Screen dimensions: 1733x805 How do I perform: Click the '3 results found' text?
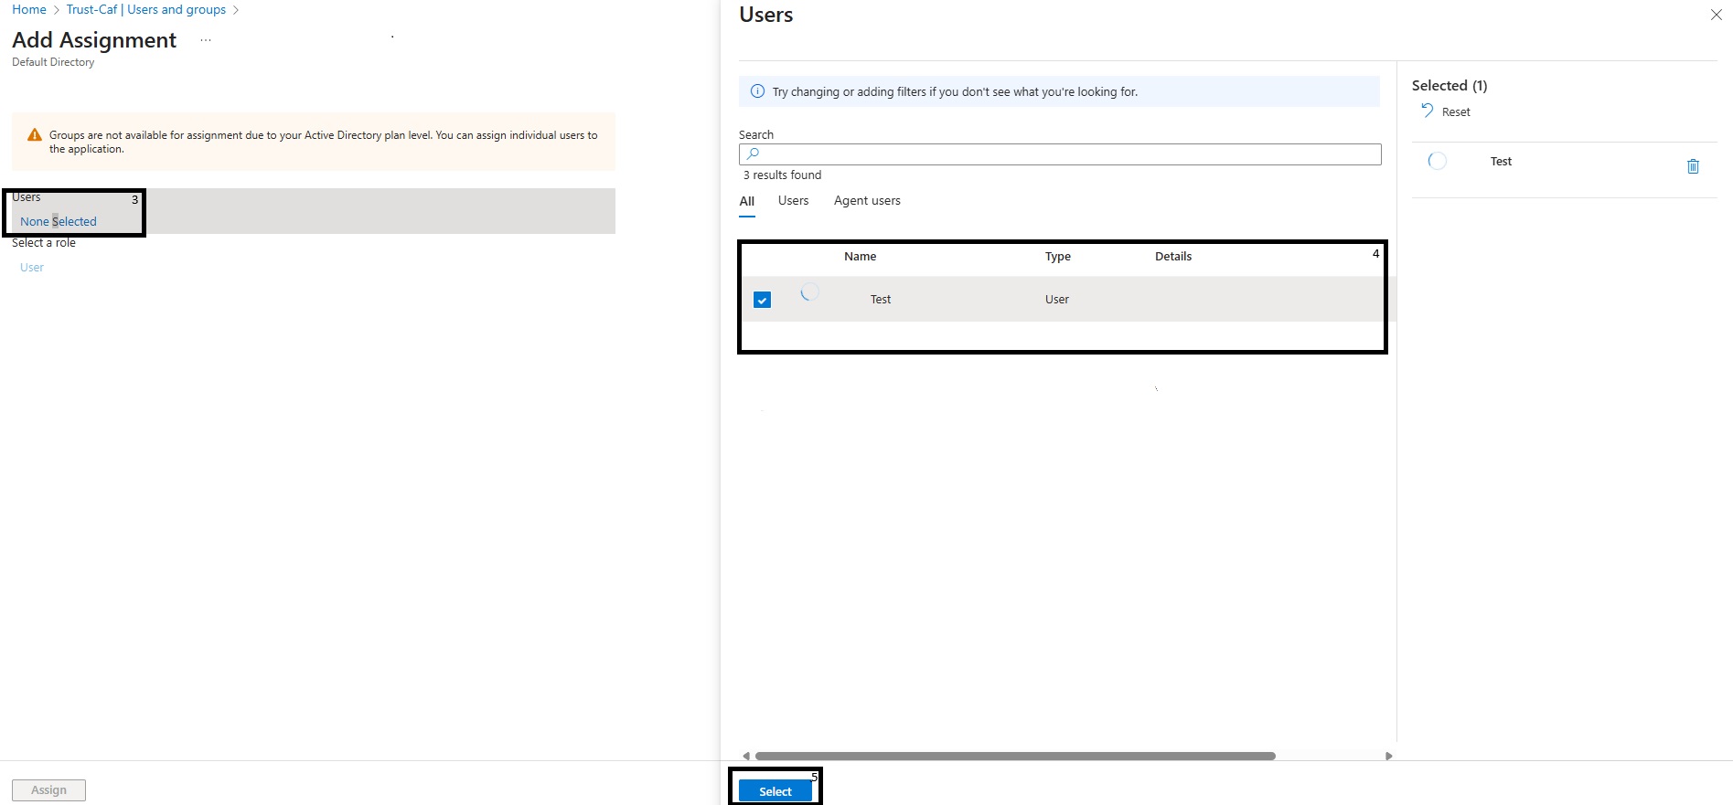pos(782,175)
